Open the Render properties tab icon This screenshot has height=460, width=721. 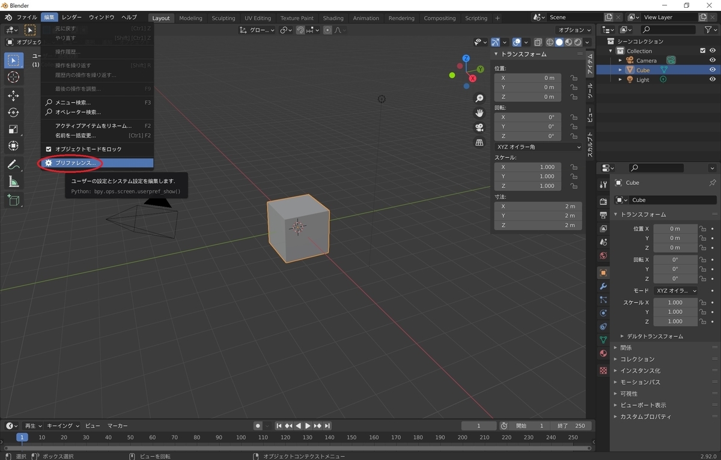pyautogui.click(x=603, y=201)
